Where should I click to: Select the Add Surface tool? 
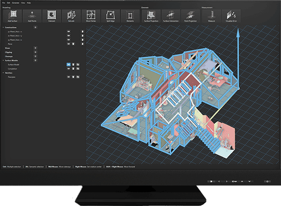point(12,16)
